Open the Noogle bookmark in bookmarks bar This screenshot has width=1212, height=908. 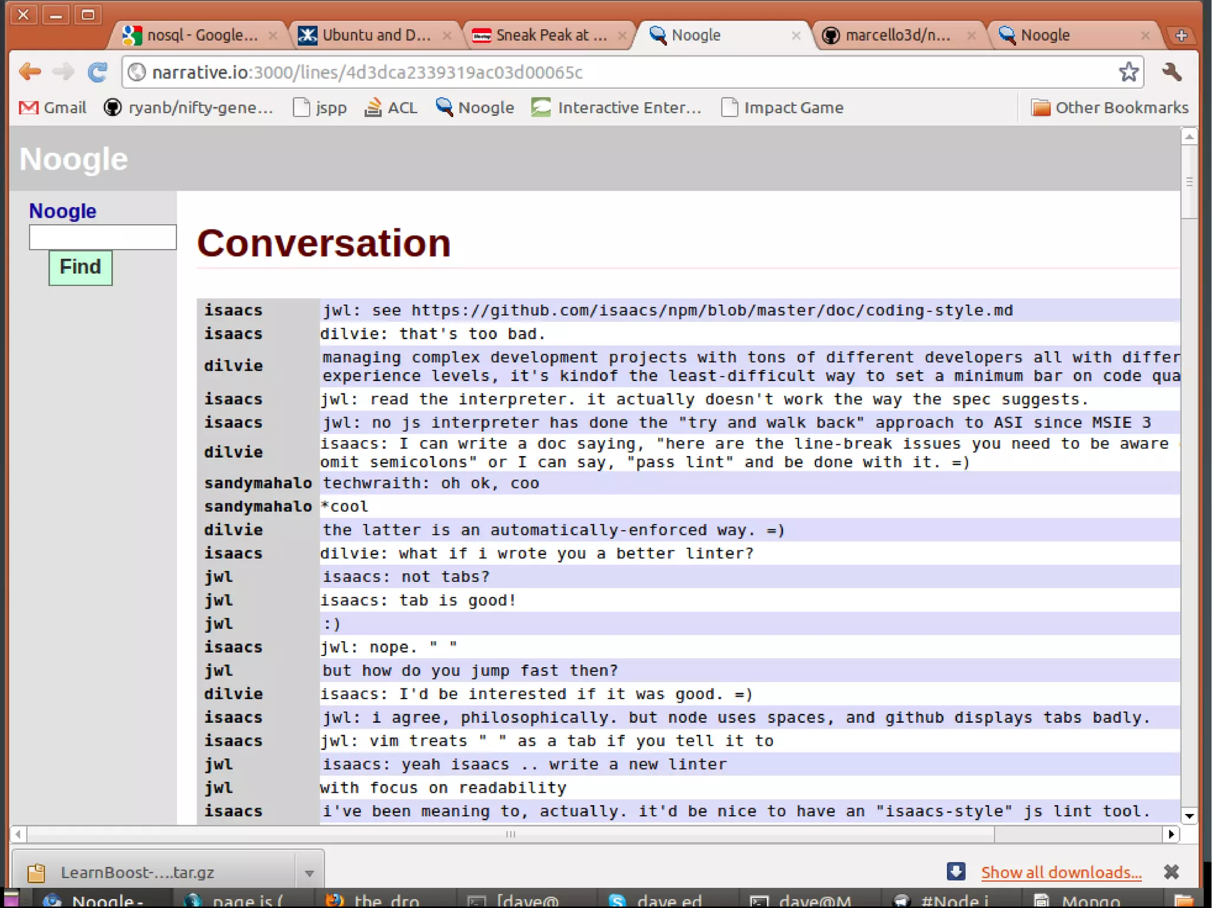pyautogui.click(x=475, y=108)
